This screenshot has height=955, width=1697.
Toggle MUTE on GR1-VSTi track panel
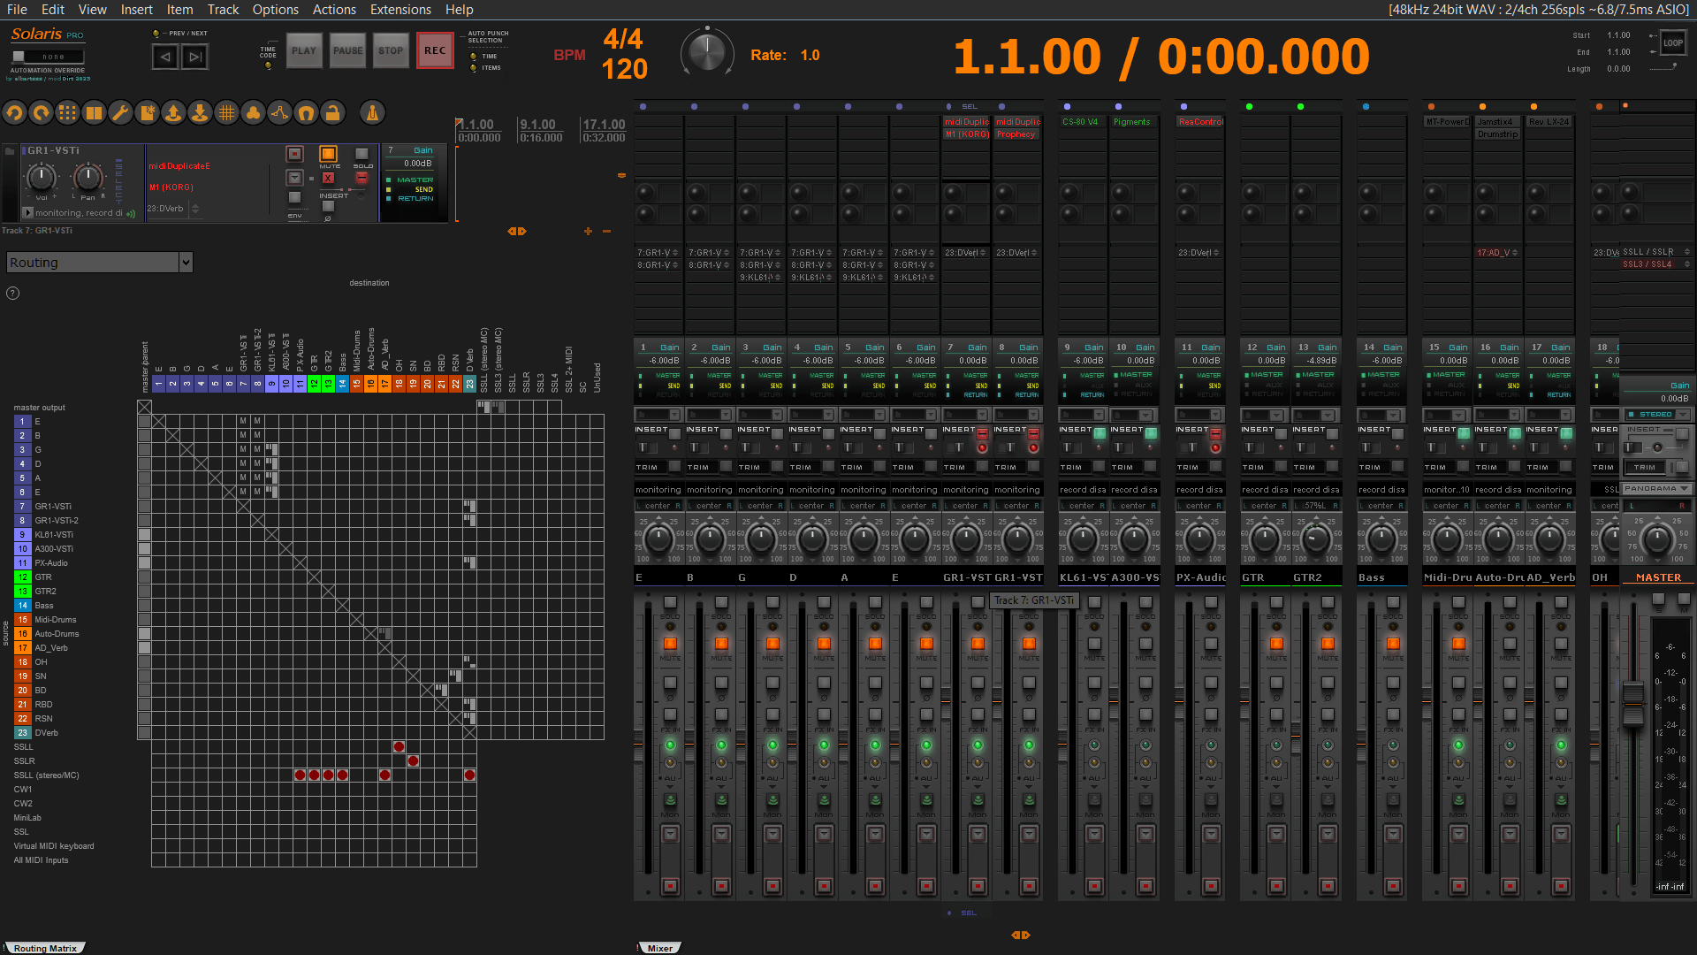pyautogui.click(x=329, y=155)
